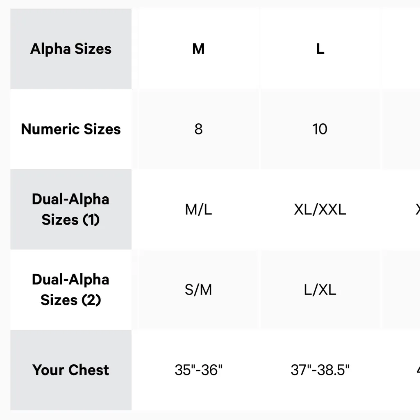
Task: Click the Your Chest row header
Action: [71, 370]
